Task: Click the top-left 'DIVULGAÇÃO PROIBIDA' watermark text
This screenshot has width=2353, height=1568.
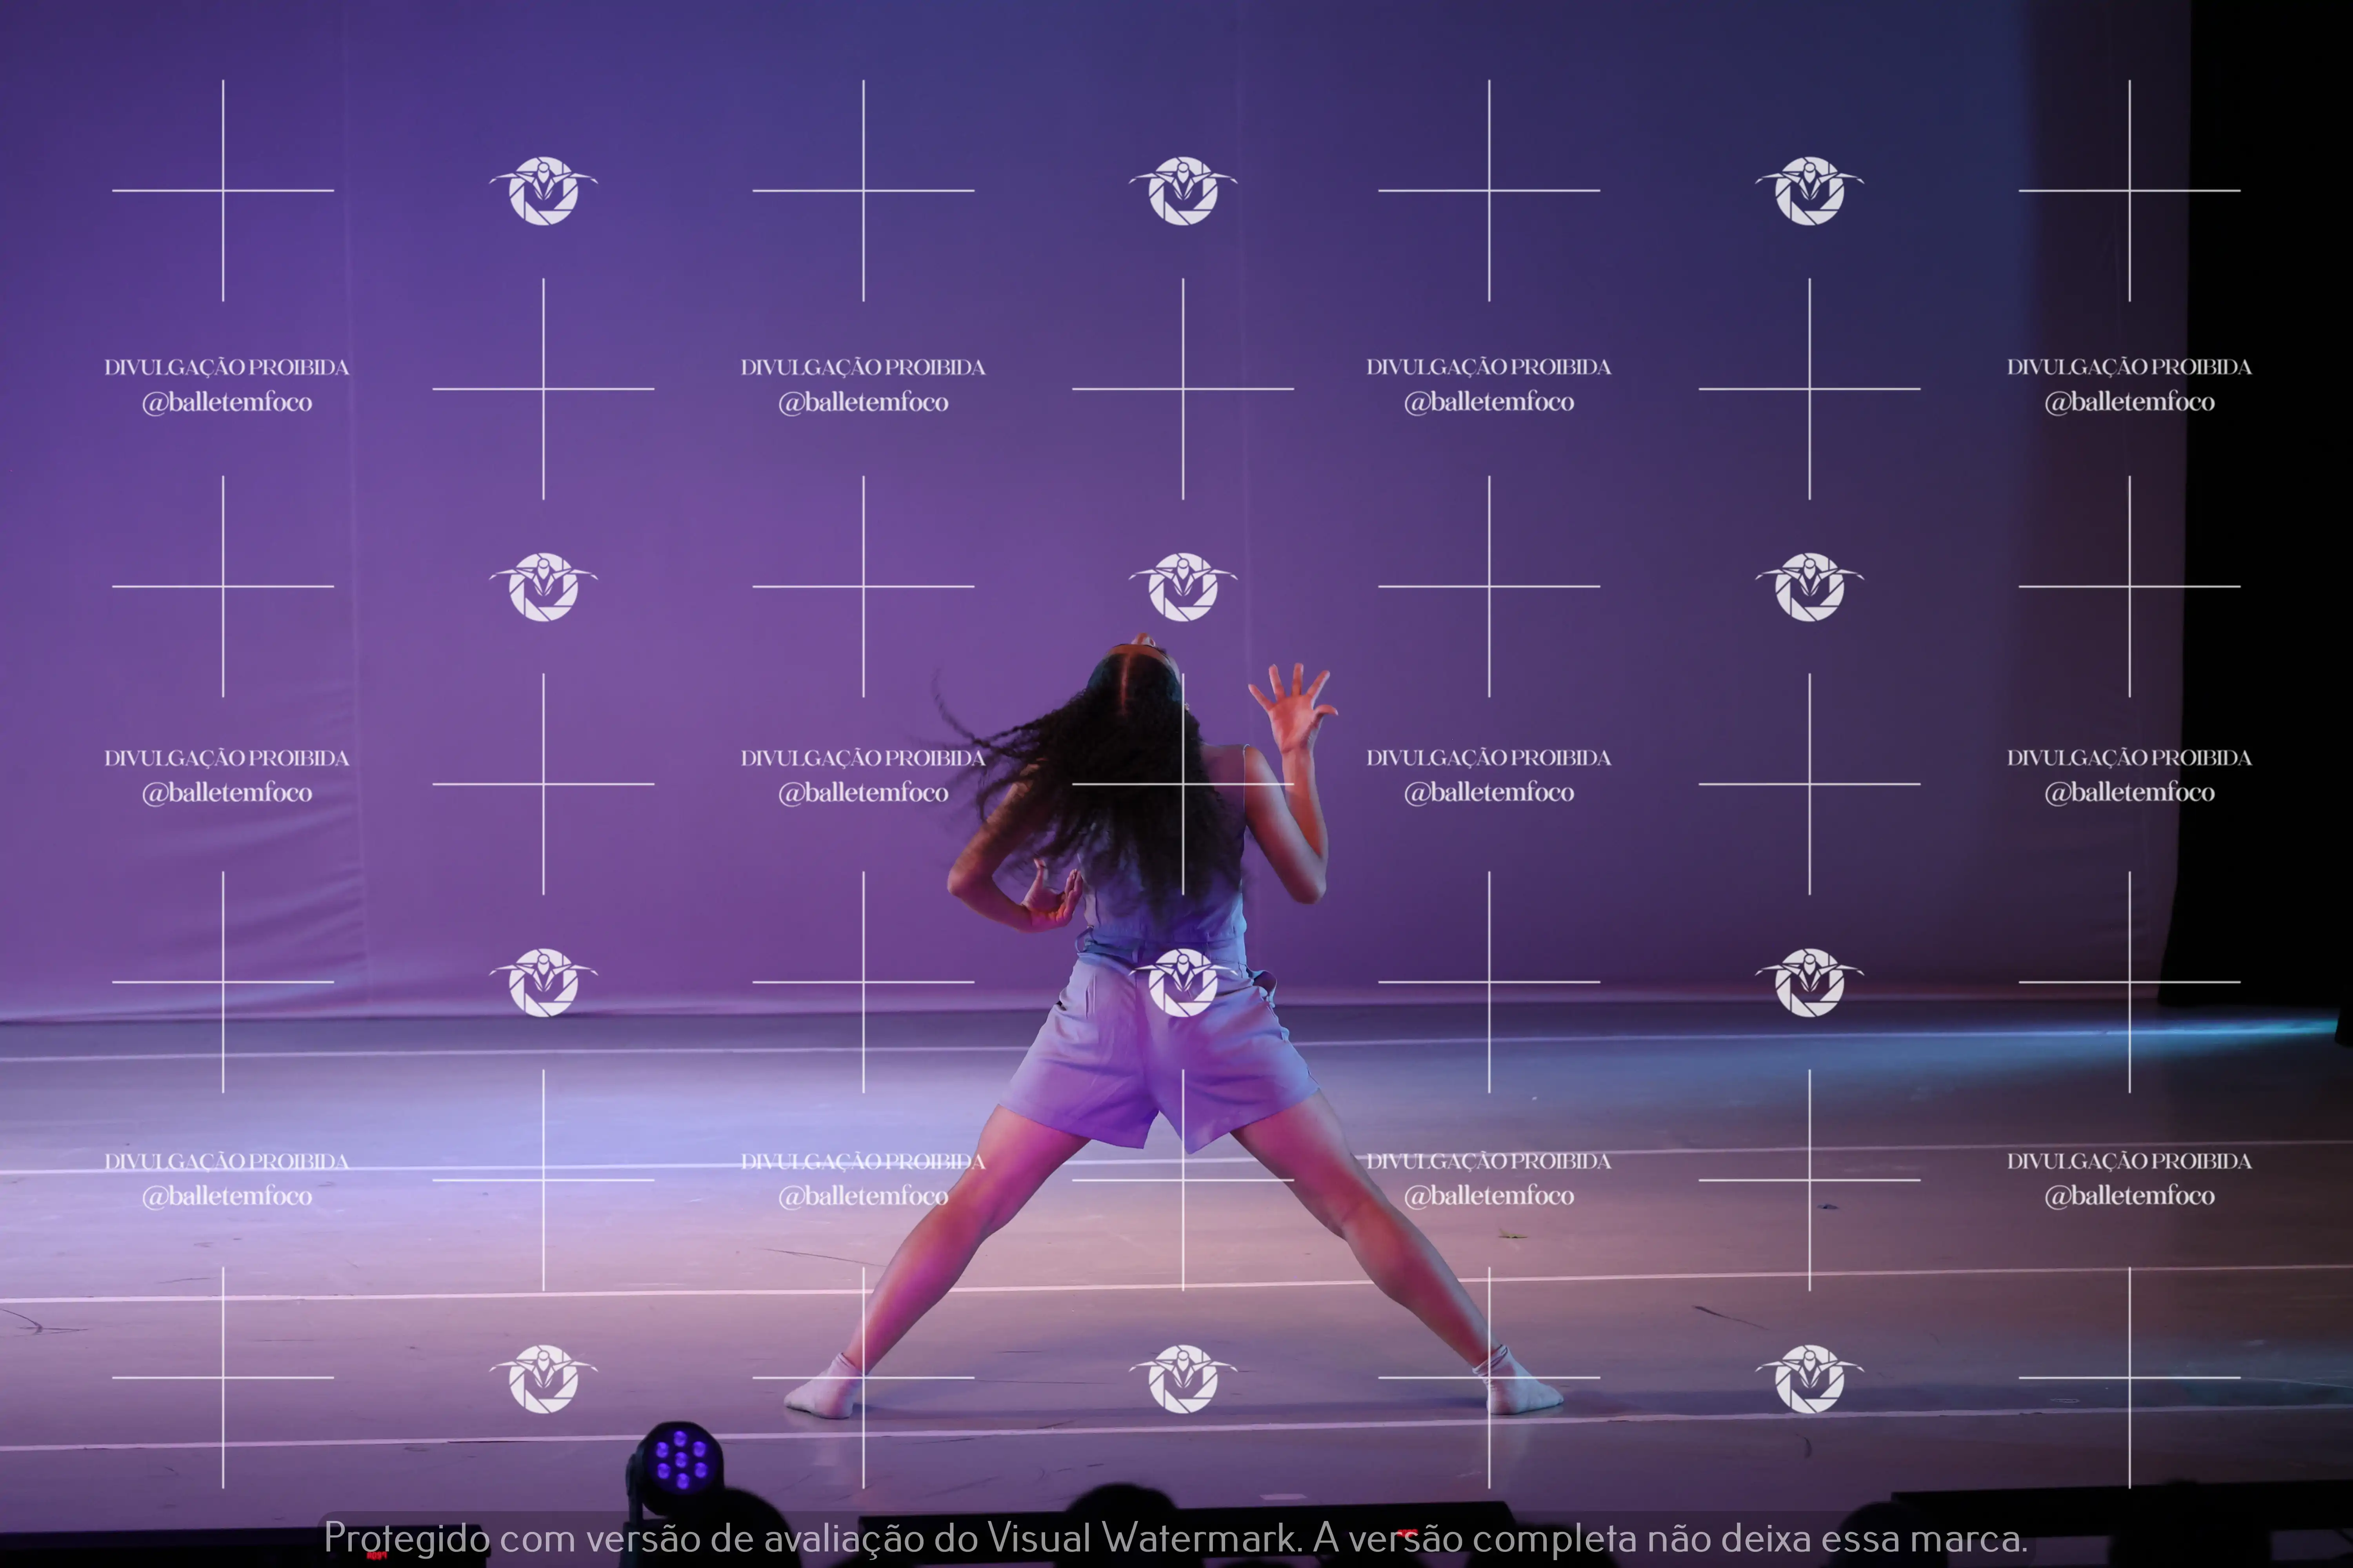Action: point(227,367)
